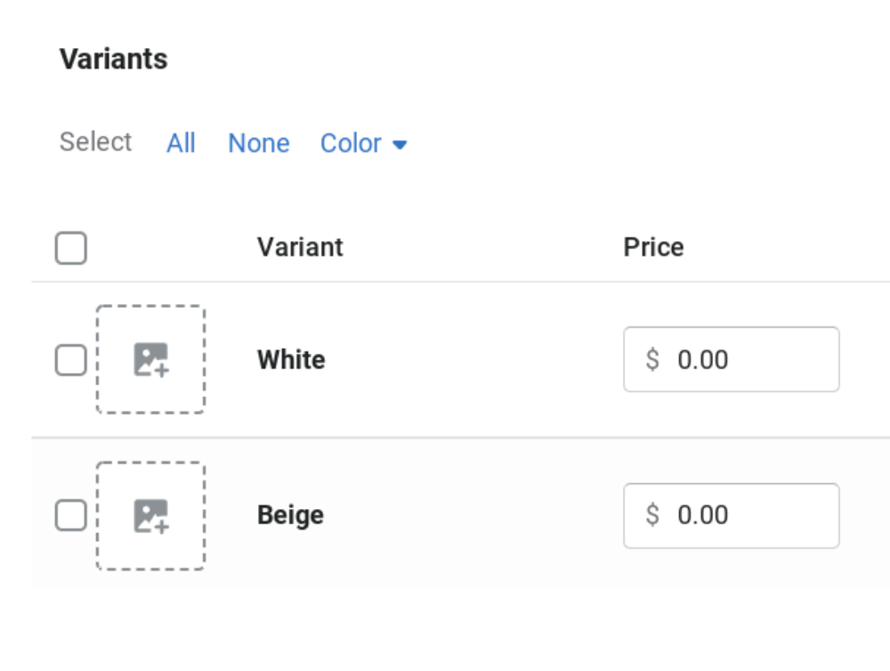
Task: Focus the White variant price field
Action: (x=731, y=360)
